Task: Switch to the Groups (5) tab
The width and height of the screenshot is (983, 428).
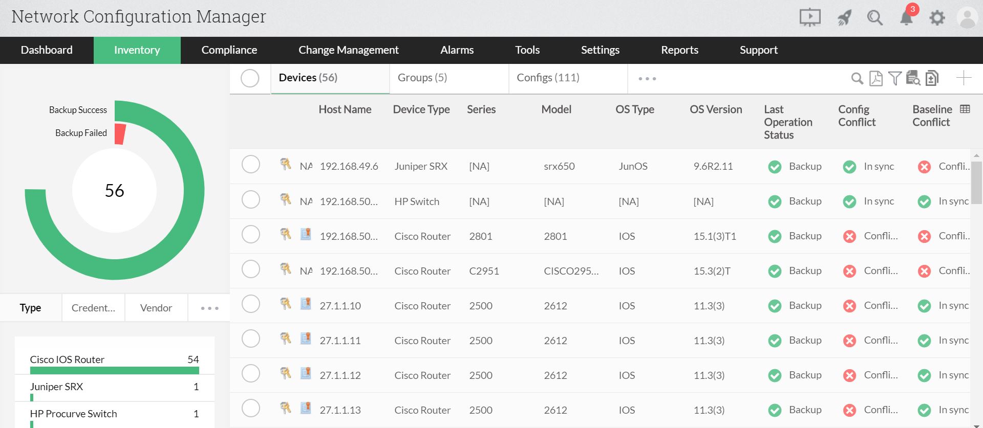Action: [422, 78]
